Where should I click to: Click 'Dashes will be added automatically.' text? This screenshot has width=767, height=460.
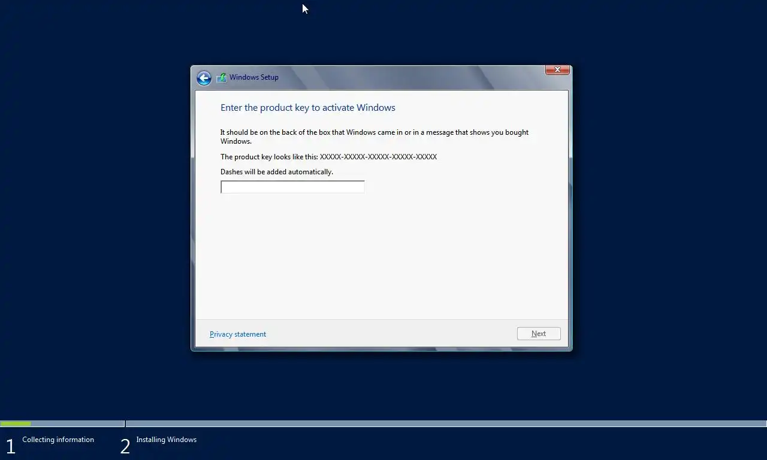(277, 172)
